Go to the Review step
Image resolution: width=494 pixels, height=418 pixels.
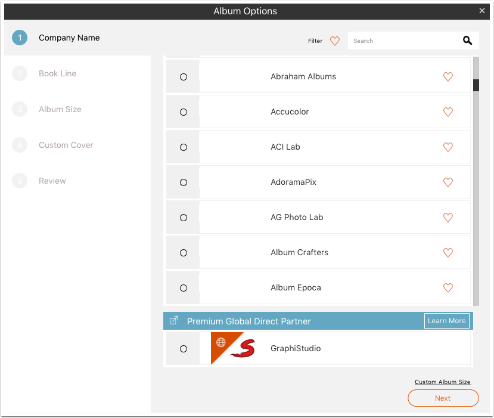[52, 181]
